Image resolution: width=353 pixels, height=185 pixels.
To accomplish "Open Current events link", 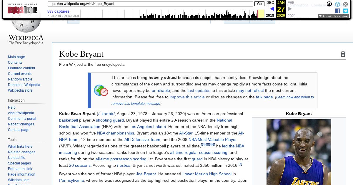I will coord(20,74).
